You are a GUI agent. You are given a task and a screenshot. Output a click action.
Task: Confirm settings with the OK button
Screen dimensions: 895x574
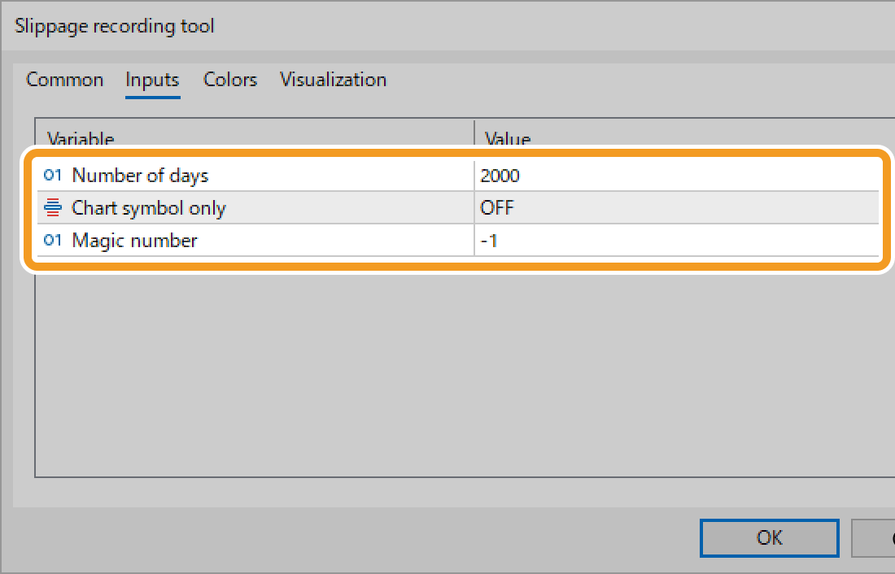pyautogui.click(x=769, y=538)
